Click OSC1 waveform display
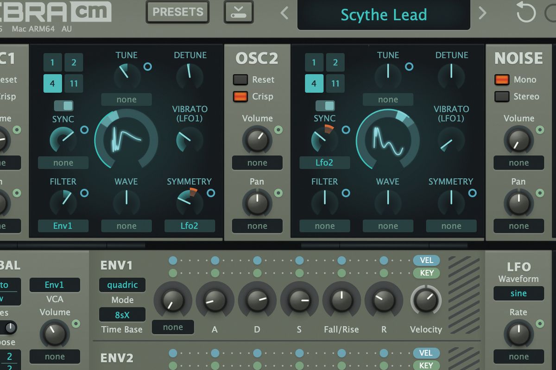The width and height of the screenshot is (556, 370). click(126, 139)
